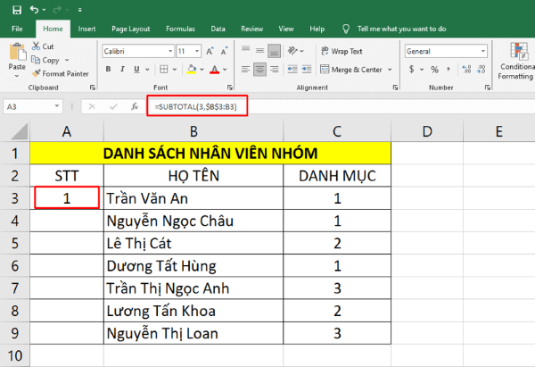The image size is (535, 367).
Task: Click the Undo arrow icon
Action: [34, 10]
